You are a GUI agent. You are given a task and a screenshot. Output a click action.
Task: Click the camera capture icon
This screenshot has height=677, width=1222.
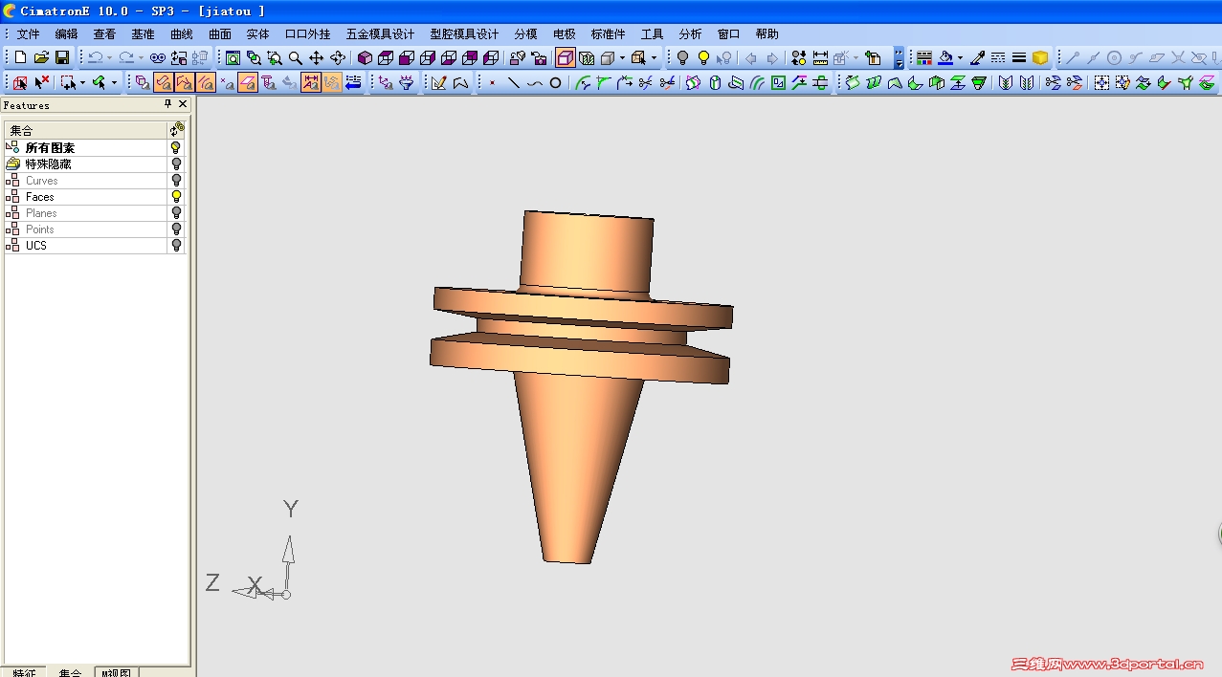pyautogui.click(x=539, y=57)
